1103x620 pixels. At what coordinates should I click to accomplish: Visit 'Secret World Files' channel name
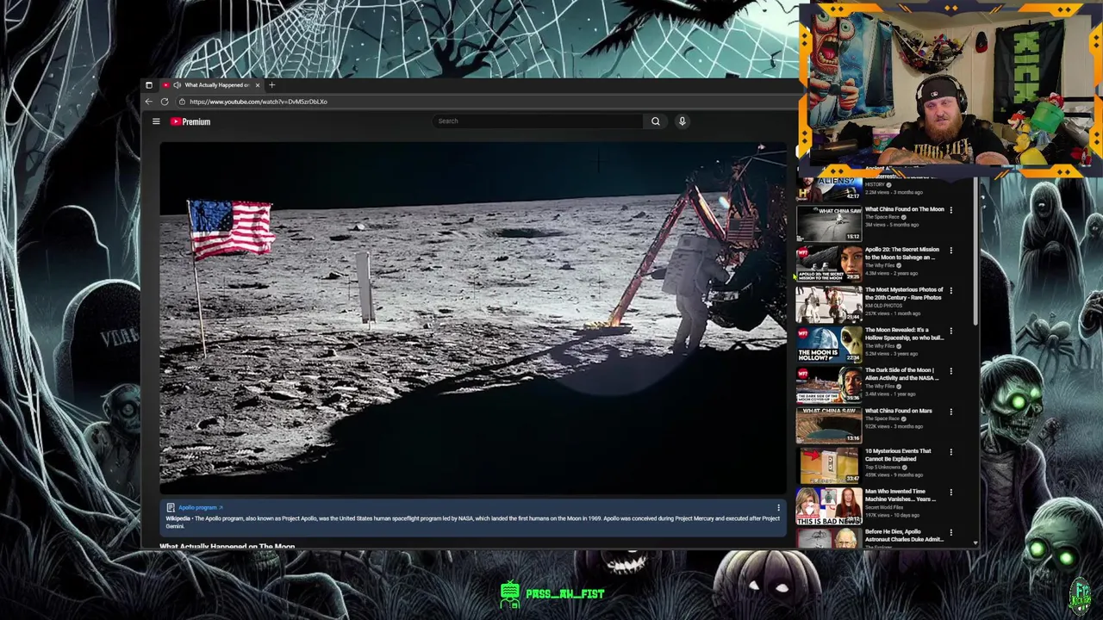[885, 507]
